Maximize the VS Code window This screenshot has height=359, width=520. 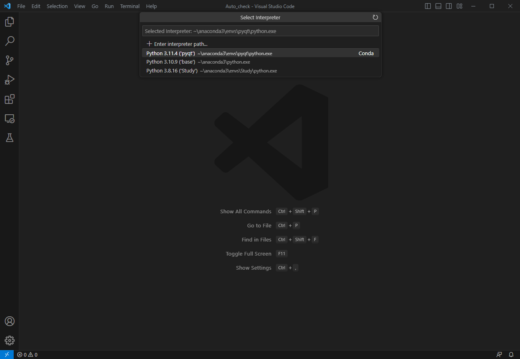click(x=492, y=6)
